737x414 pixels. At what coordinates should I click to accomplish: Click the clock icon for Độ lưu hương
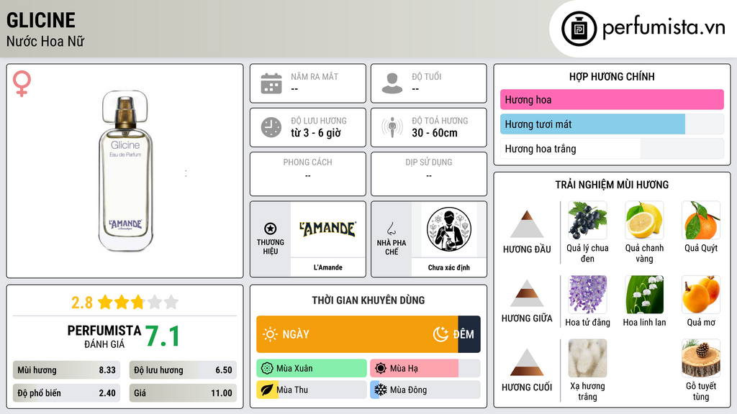click(271, 127)
